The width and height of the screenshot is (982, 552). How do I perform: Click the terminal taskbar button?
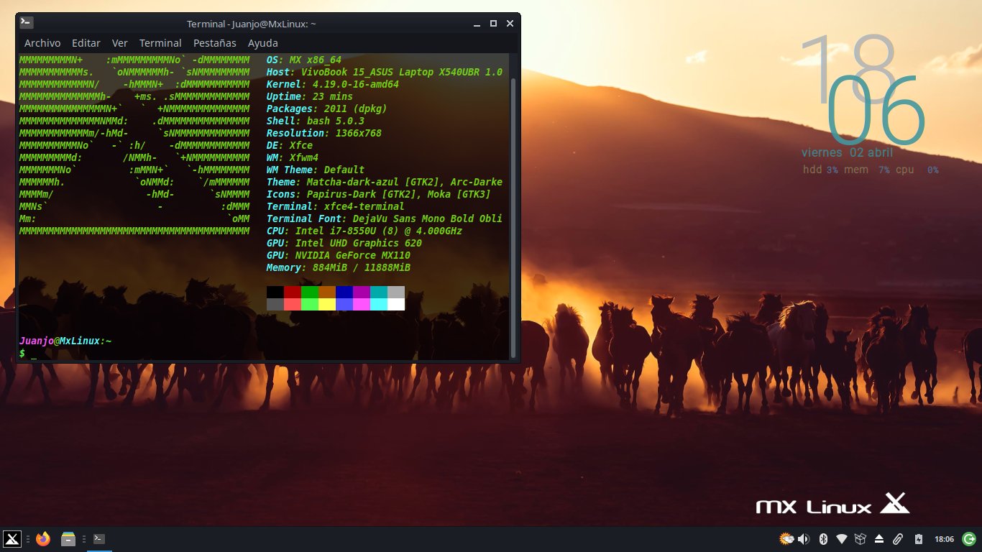point(99,539)
